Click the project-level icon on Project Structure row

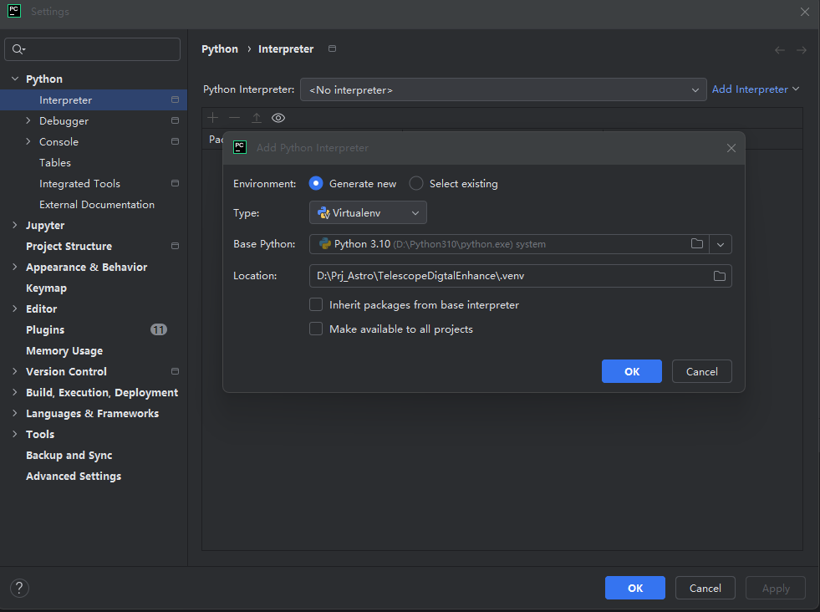point(176,246)
